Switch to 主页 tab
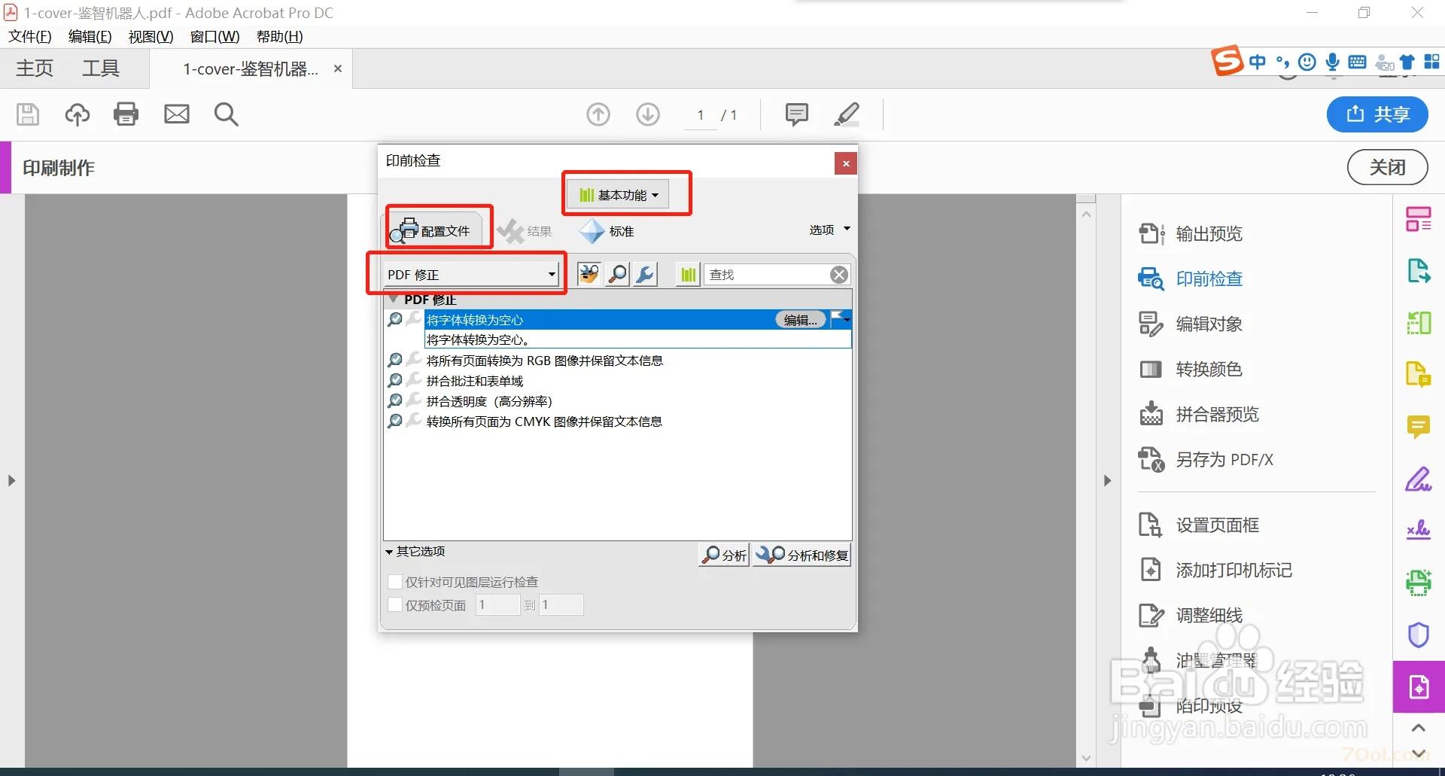 35,68
